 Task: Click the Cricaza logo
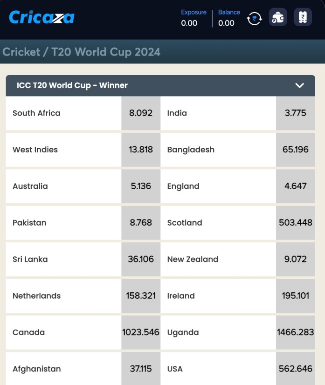(x=41, y=17)
